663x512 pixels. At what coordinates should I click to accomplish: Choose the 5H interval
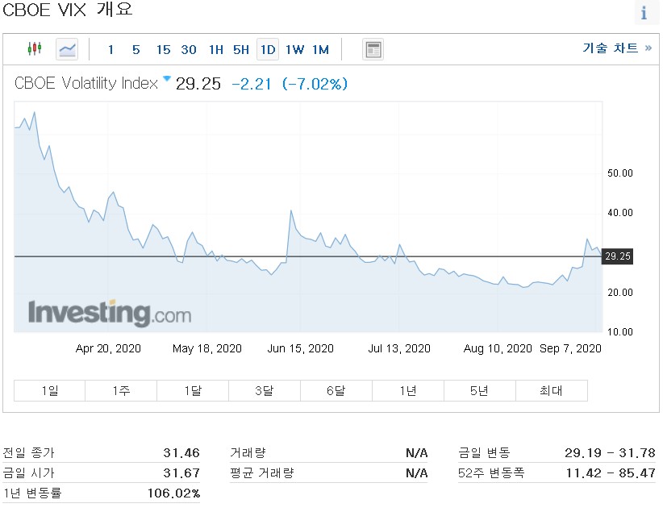tap(241, 50)
